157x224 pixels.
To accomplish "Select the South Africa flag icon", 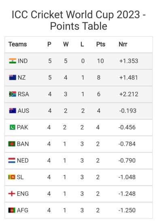I will (x=13, y=94).
